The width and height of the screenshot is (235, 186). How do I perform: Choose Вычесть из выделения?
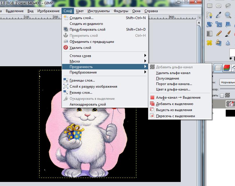180,110
